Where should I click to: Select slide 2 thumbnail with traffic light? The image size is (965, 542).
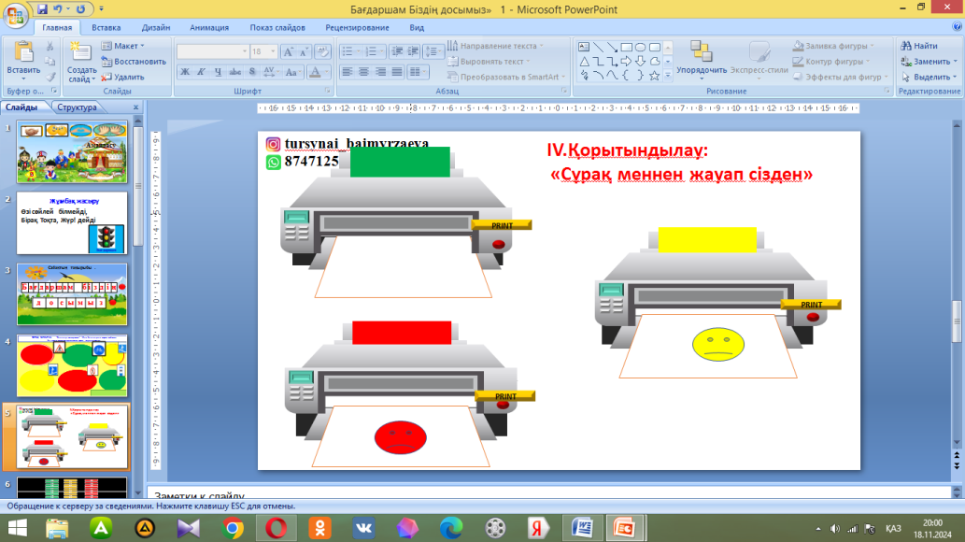(72, 223)
